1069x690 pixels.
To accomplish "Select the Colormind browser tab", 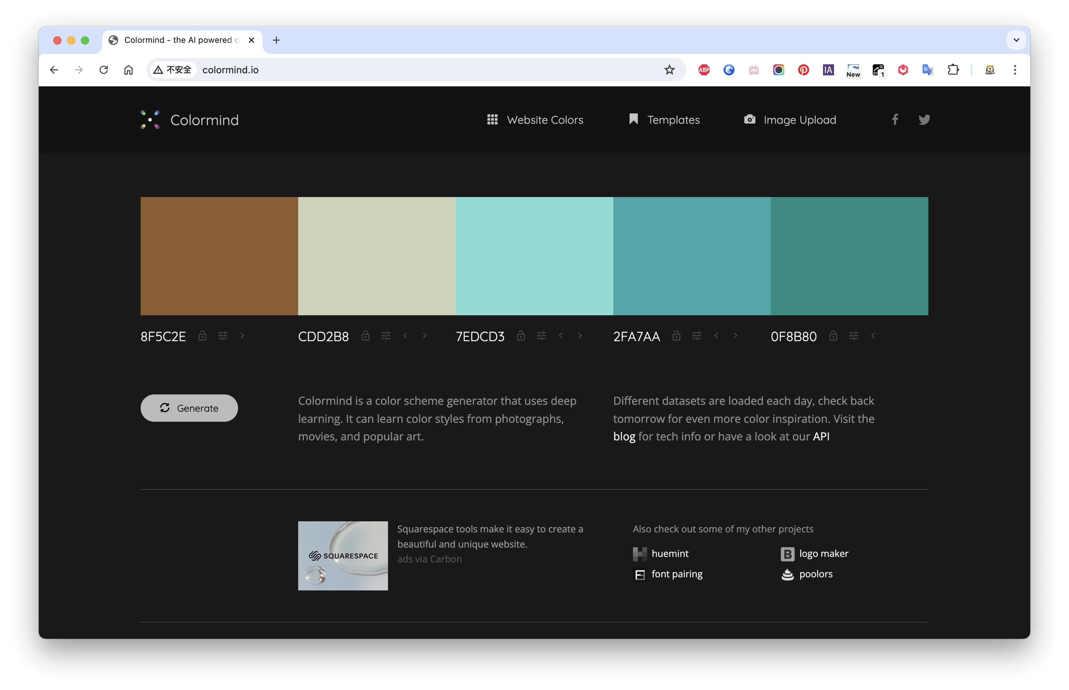I will (182, 40).
